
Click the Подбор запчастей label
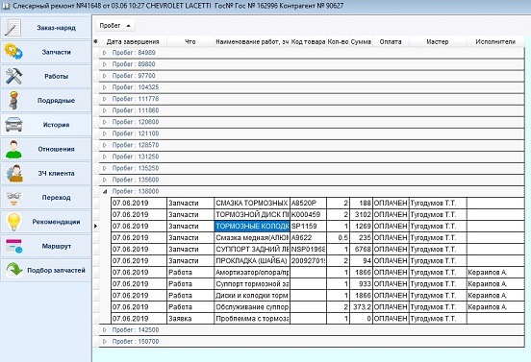56,271
